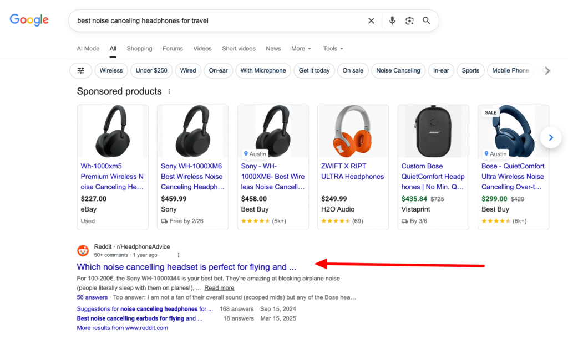
Task: Start voice search with microphone icon
Action: pos(392,20)
